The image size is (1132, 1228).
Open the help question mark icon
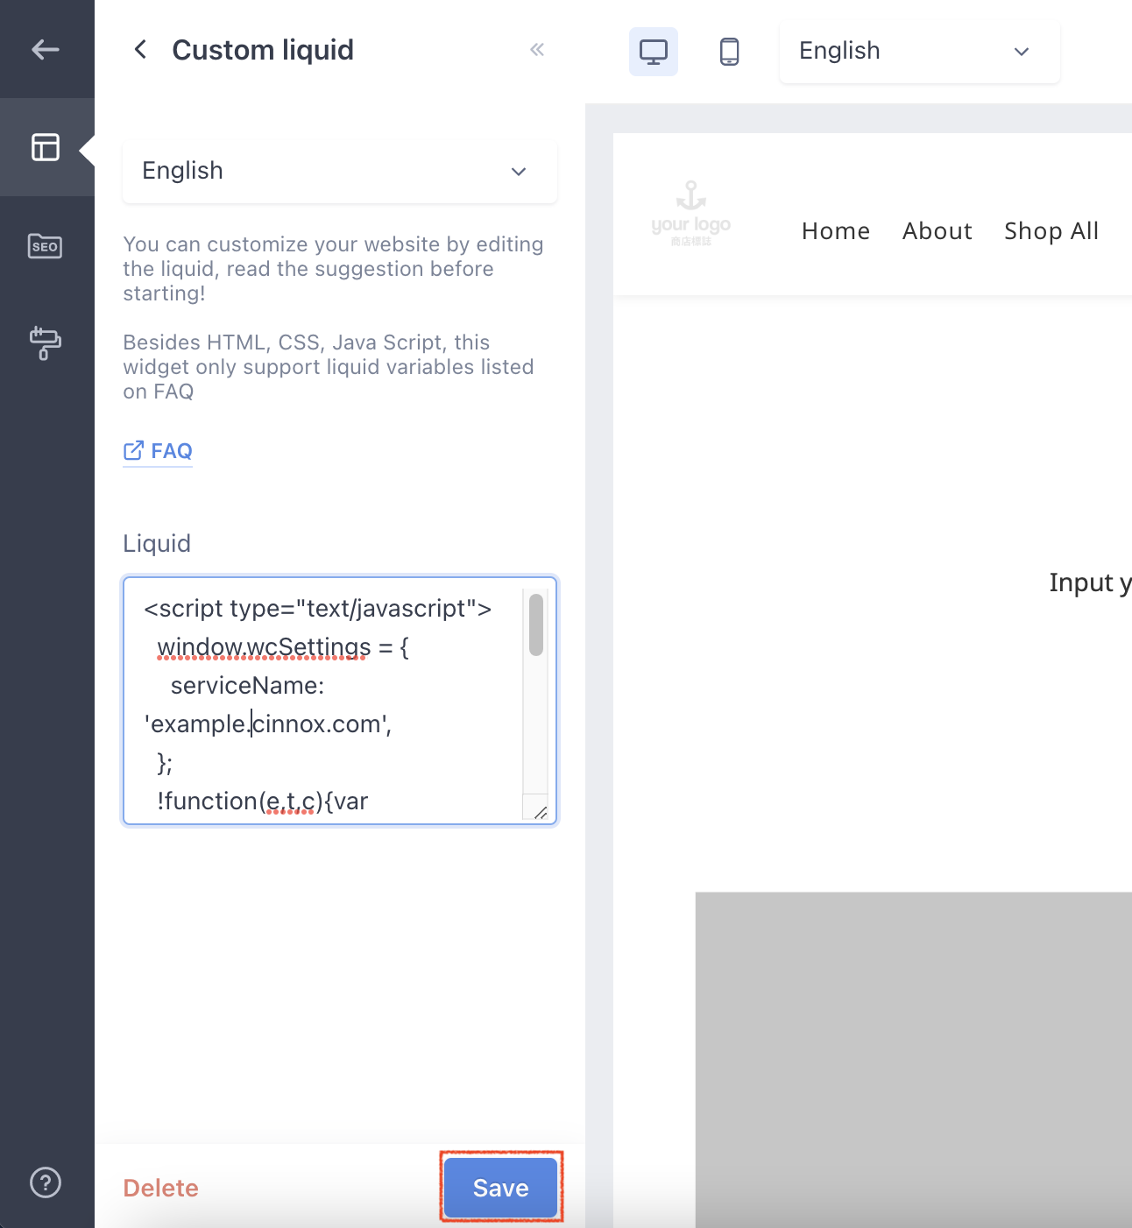click(x=46, y=1182)
